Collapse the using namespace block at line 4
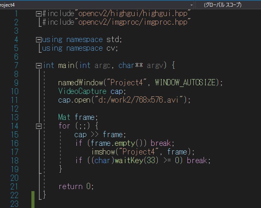 click(x=39, y=40)
